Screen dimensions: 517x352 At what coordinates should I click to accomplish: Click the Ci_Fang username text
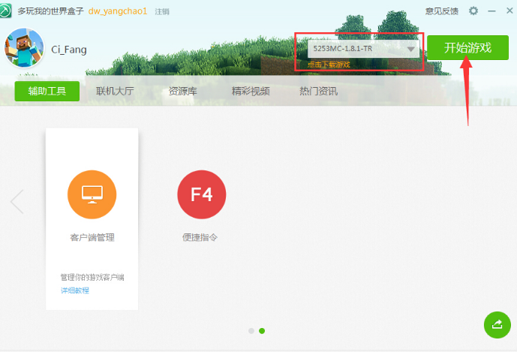point(69,50)
